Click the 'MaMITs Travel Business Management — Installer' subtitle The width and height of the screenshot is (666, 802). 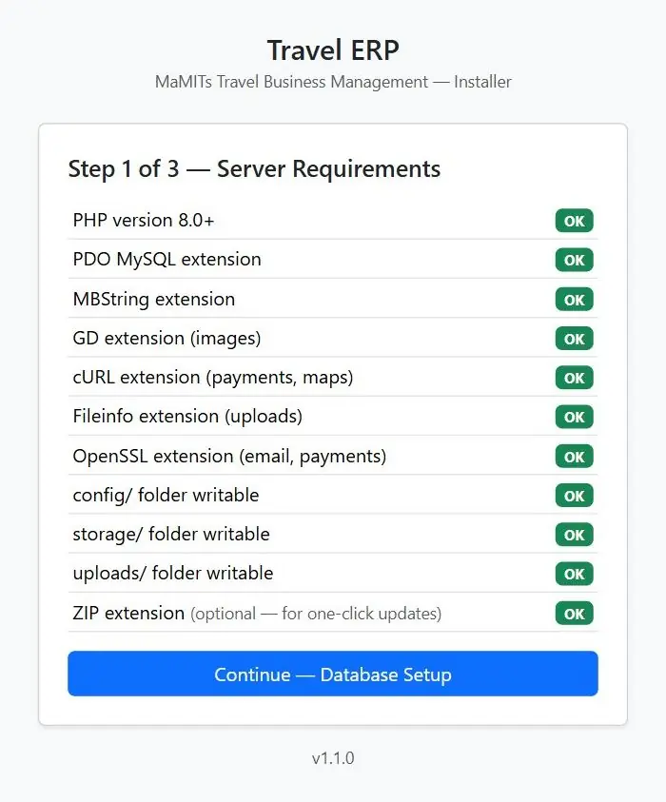click(x=333, y=82)
